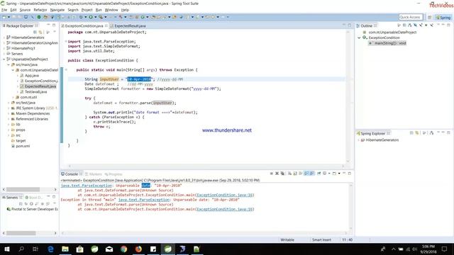Click the Open Perspective icon beside Spring
The image size is (454, 255).
coord(430,17)
